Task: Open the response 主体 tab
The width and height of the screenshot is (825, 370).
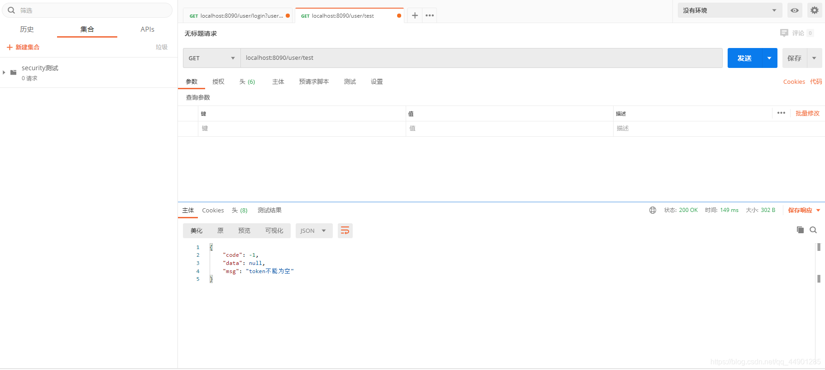Action: [x=188, y=210]
